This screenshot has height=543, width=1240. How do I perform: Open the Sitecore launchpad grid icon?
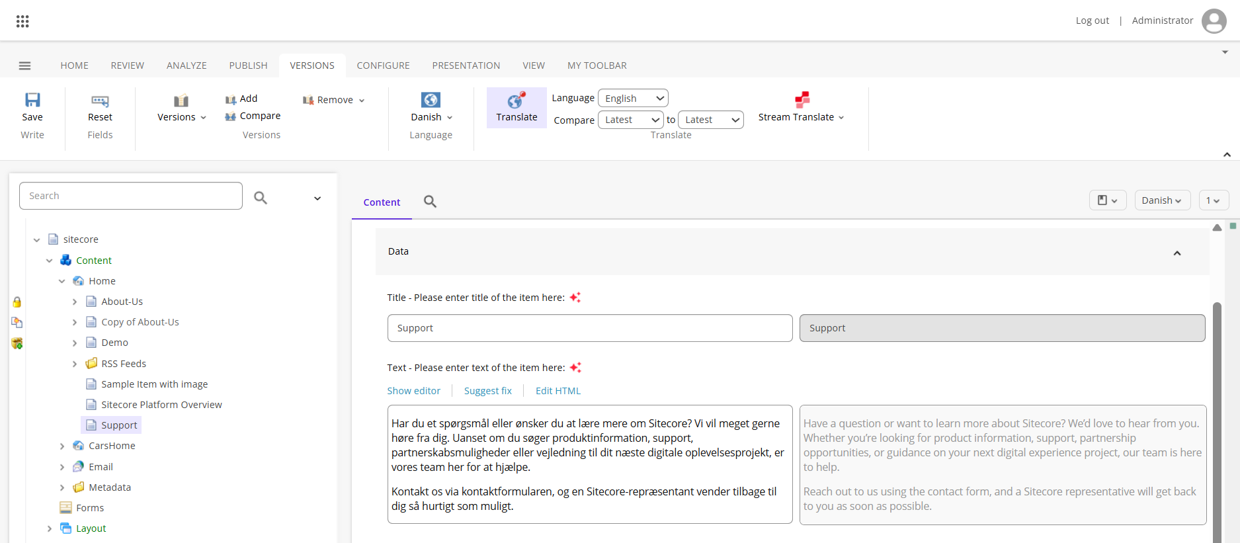click(22, 21)
